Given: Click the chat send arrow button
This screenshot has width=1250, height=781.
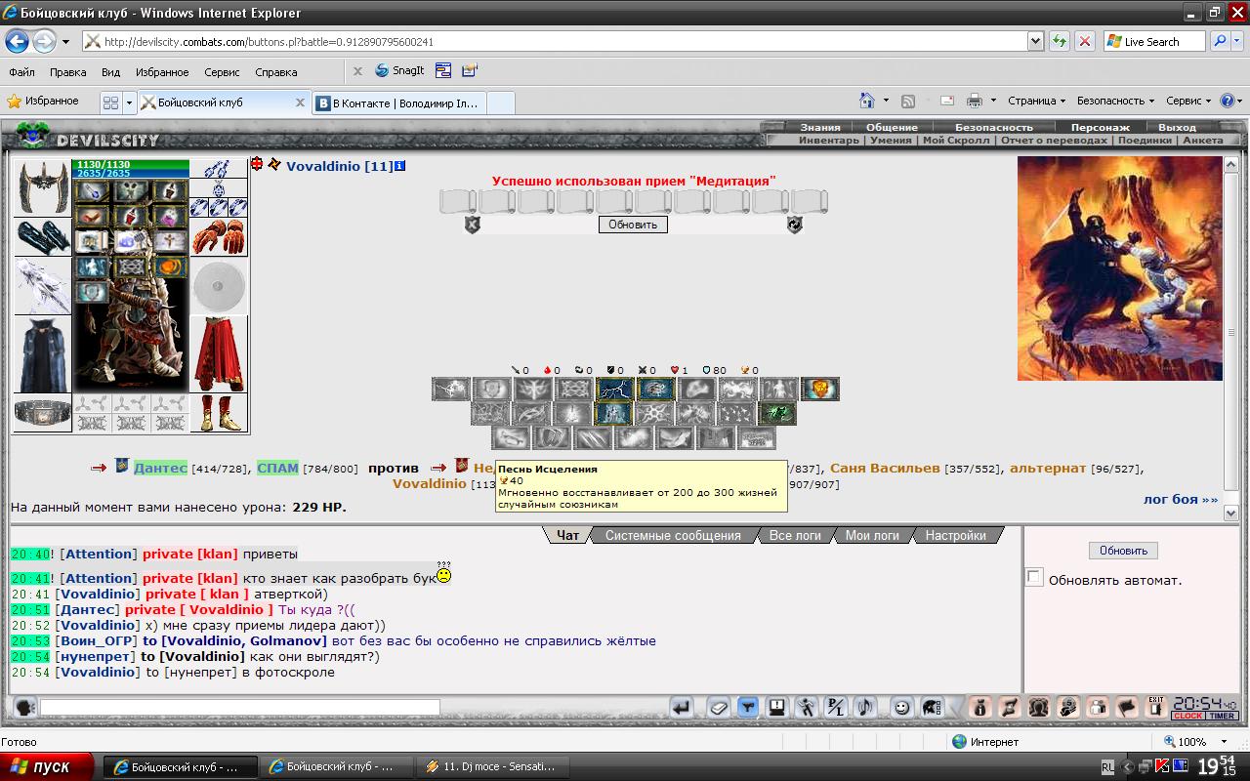Looking at the screenshot, I should (682, 707).
